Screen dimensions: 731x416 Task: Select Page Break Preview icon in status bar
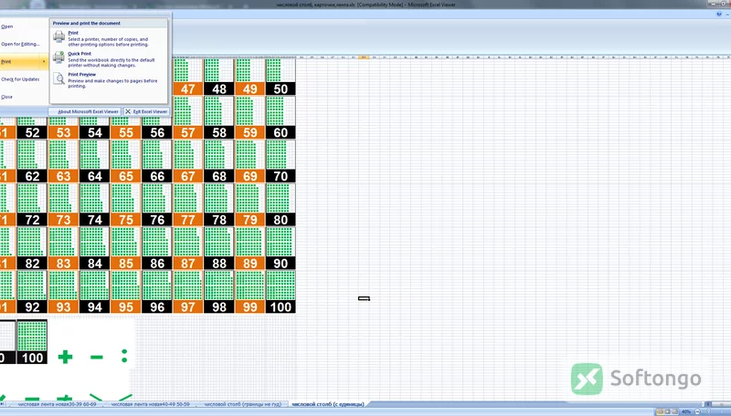[x=674, y=411]
